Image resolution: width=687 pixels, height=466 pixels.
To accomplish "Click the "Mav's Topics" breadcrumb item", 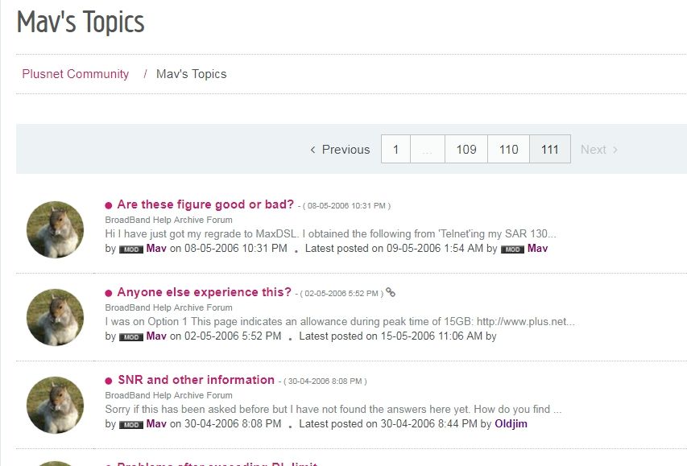I will (191, 73).
